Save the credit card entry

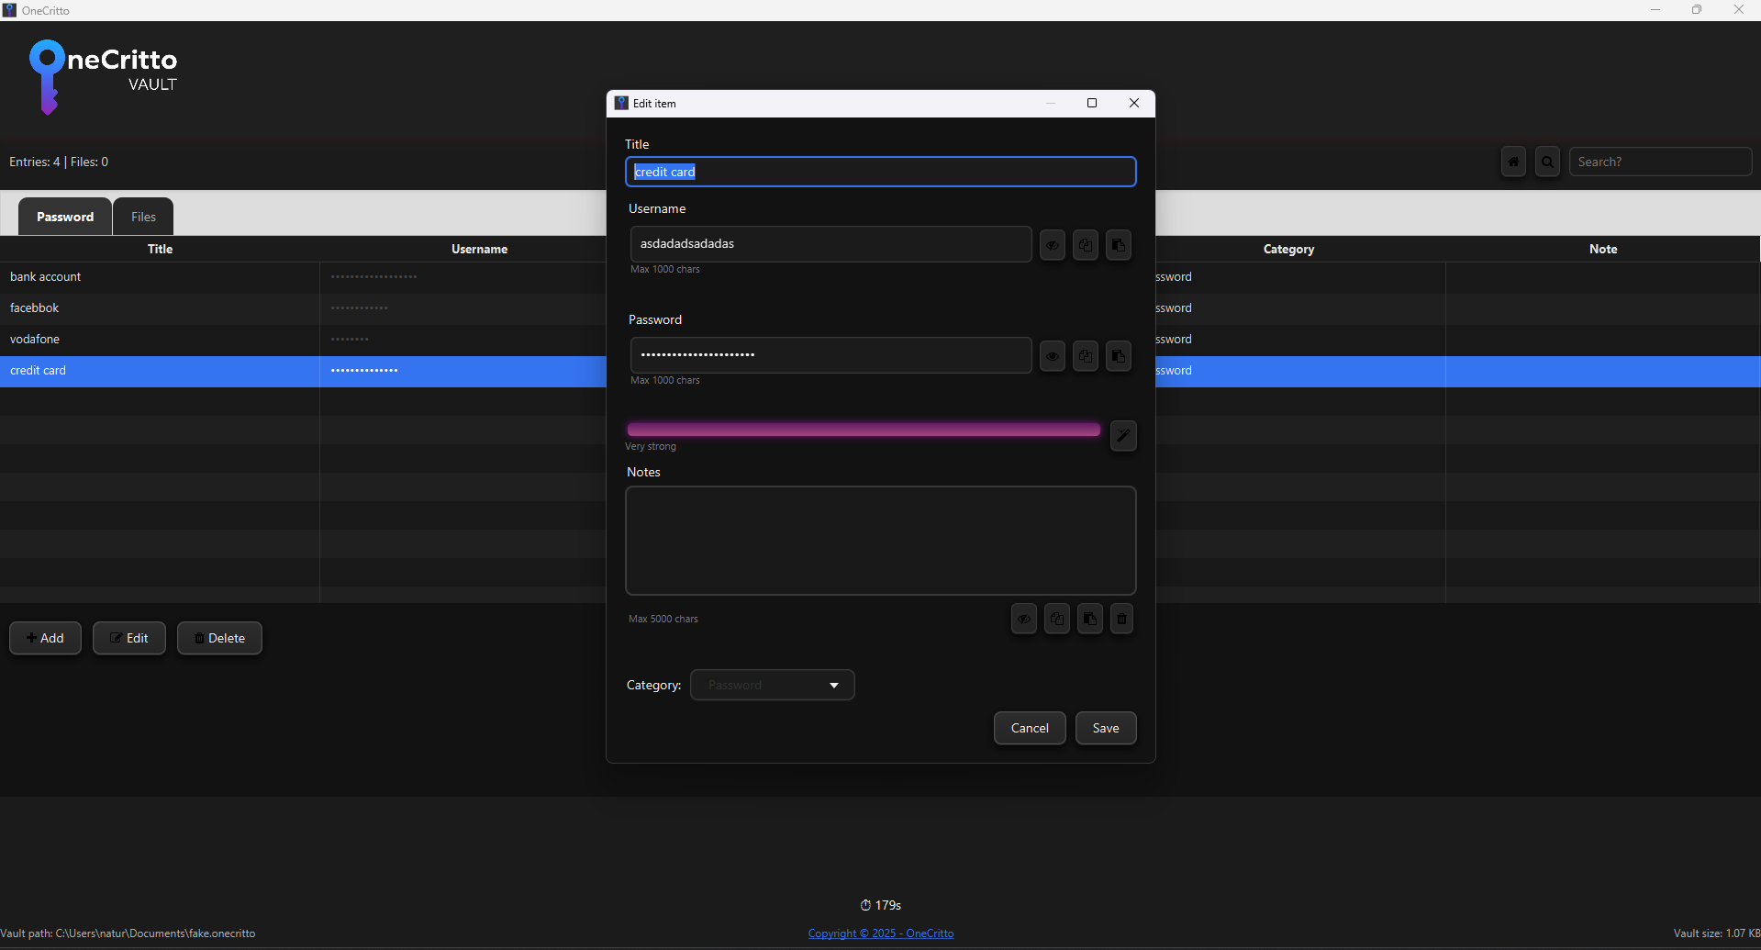click(1105, 728)
